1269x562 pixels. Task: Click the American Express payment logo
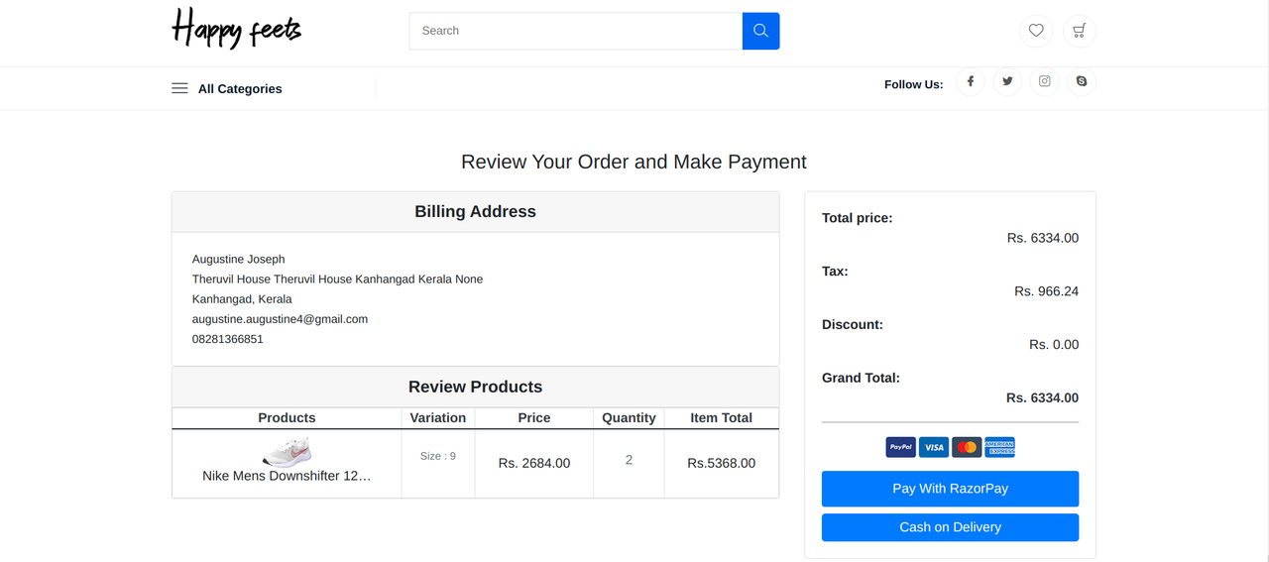click(x=999, y=447)
